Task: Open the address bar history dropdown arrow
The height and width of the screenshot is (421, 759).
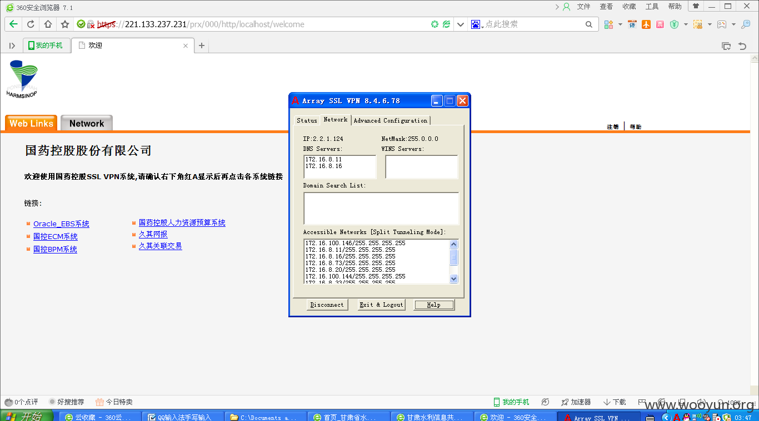Action: click(x=460, y=24)
